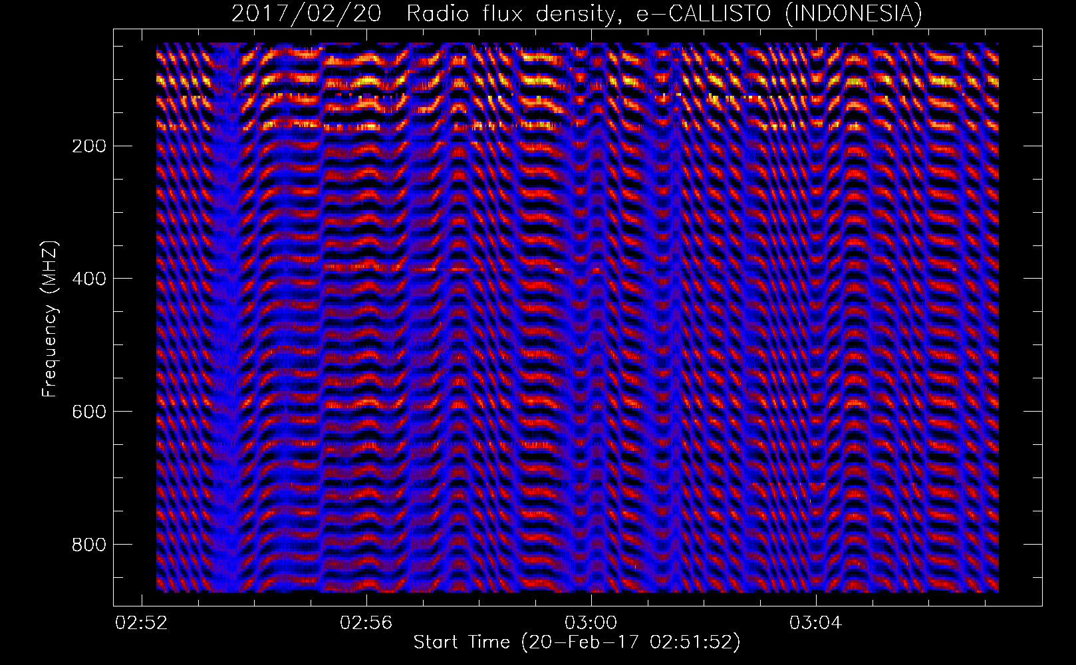Click the '600' frequency tick label

coord(89,412)
